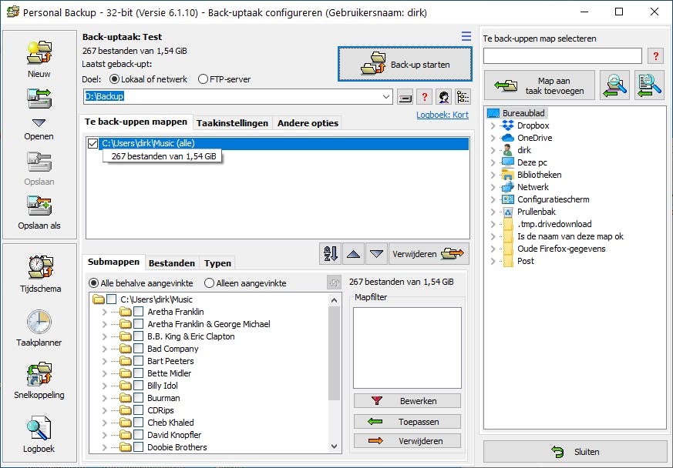Expand the Configuratiescherm tree node

[x=493, y=199]
